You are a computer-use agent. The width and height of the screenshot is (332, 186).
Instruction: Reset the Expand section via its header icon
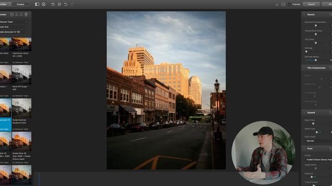(x=330, y=113)
